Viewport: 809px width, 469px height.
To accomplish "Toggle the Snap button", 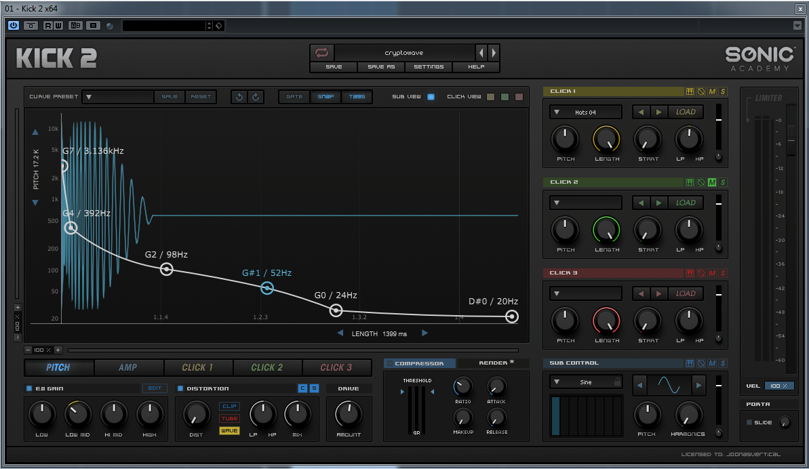I will point(325,97).
